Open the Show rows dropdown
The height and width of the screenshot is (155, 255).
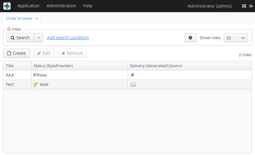[x=236, y=38]
